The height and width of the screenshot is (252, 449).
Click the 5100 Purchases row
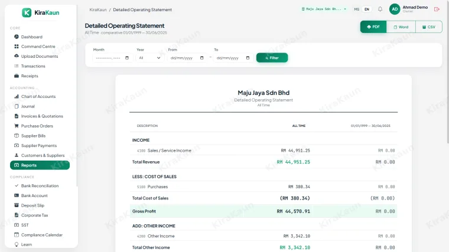tap(263, 186)
